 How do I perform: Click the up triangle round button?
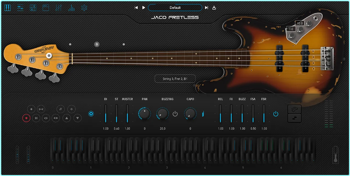[x=66, y=118]
